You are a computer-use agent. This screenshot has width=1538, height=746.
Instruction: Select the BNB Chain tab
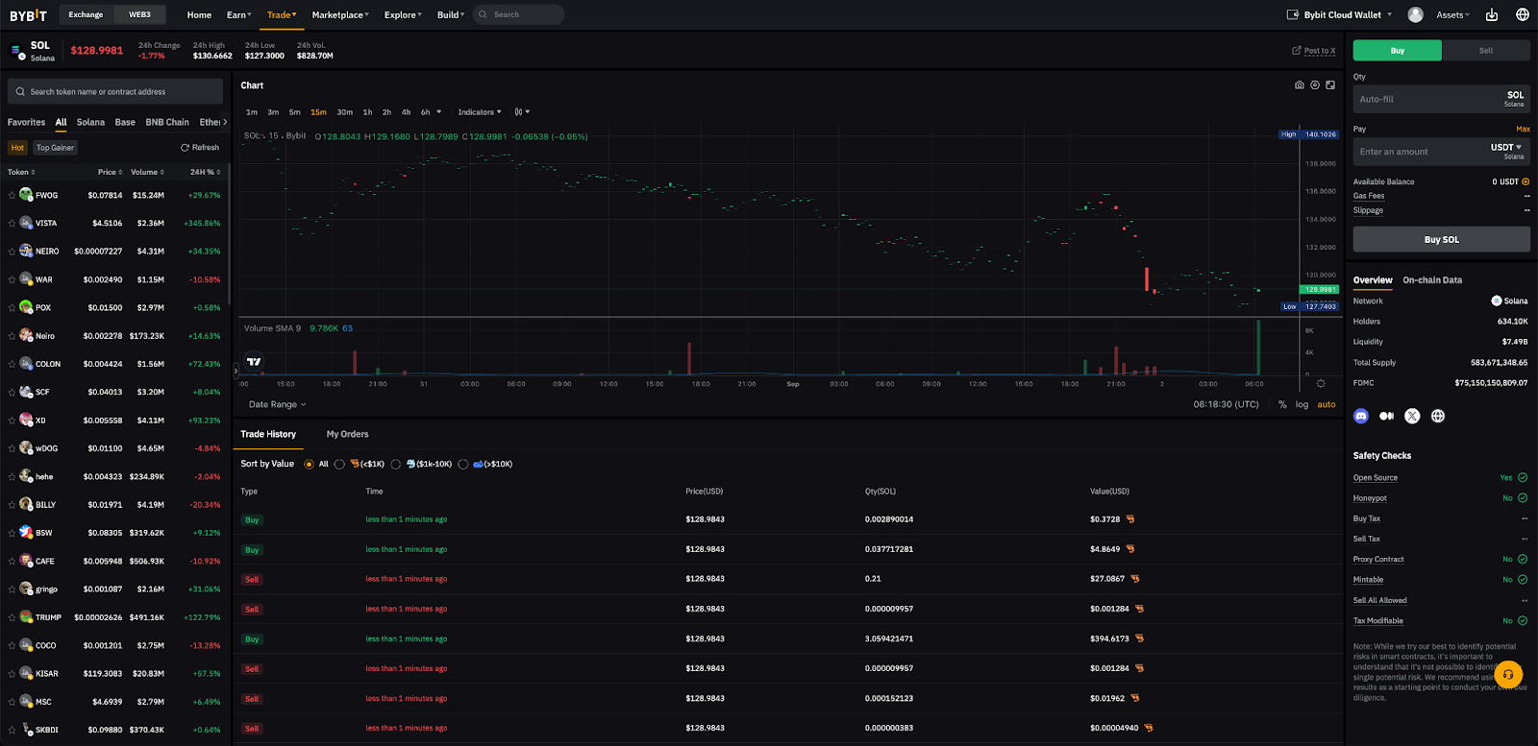point(167,123)
